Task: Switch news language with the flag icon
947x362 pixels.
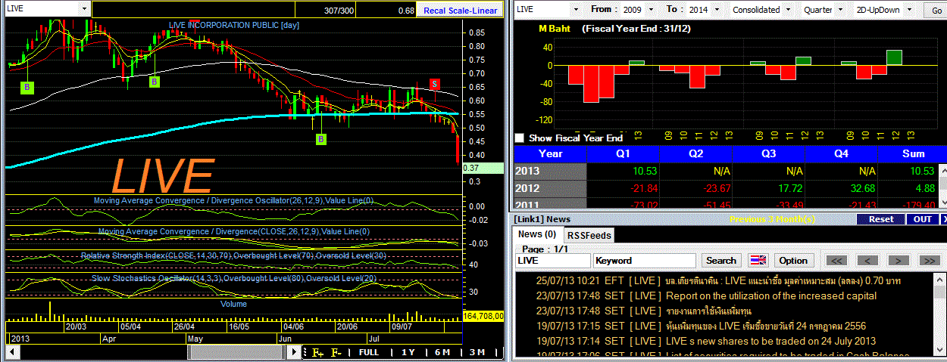Action: pos(758,260)
